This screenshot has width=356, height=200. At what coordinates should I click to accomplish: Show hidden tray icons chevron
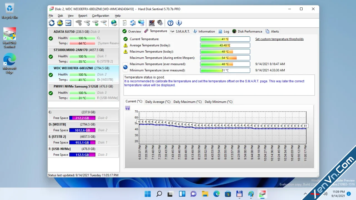click(x=305, y=194)
